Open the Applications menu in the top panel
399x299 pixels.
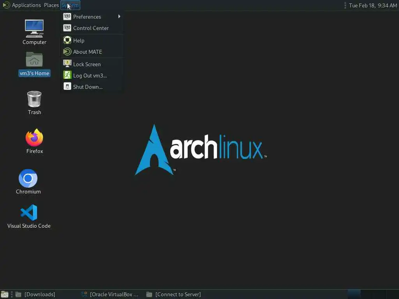[x=22, y=5]
